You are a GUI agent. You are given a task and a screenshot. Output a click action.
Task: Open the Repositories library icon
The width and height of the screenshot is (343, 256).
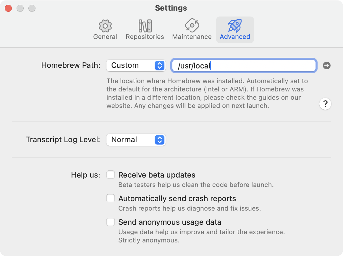click(x=145, y=26)
